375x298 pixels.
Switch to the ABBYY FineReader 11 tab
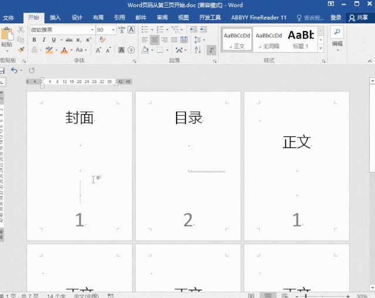259,18
